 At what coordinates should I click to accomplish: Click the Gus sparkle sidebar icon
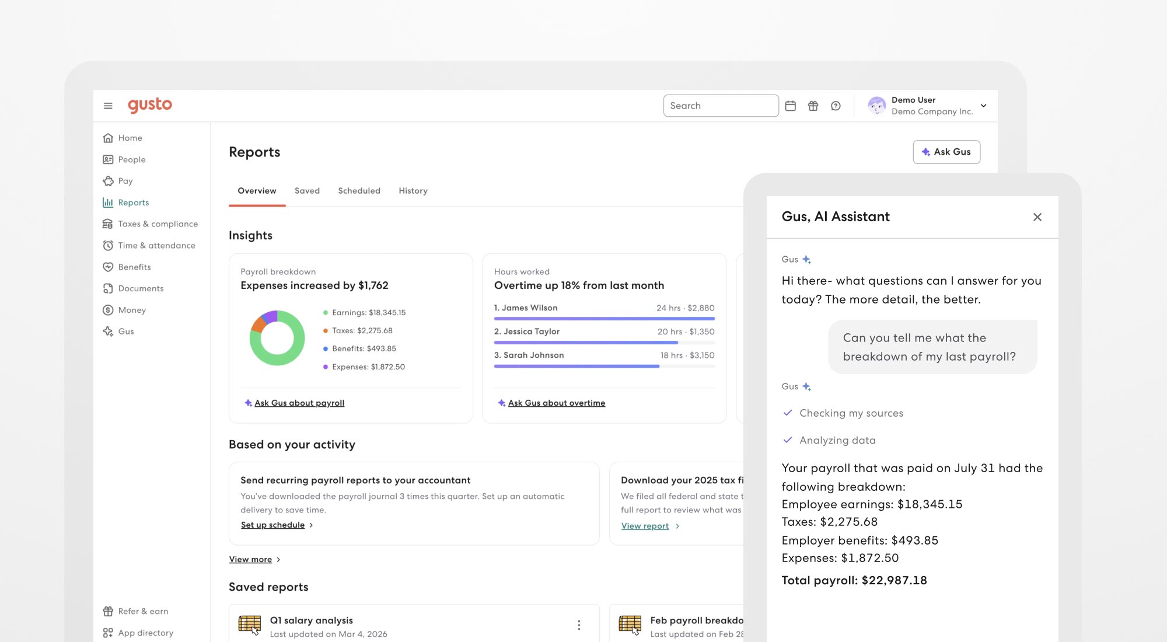pos(108,331)
